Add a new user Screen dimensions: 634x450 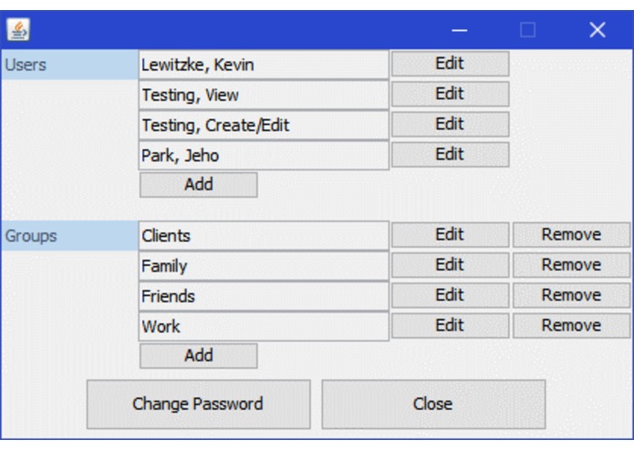(x=199, y=185)
